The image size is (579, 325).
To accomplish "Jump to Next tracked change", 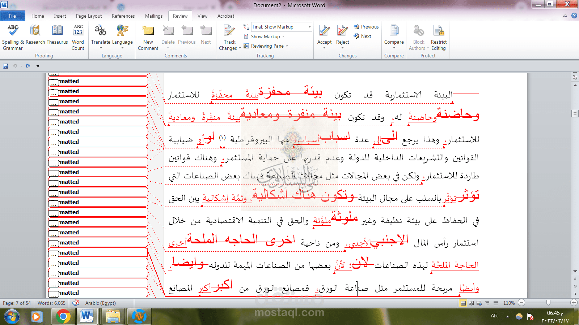I will tap(363, 36).
